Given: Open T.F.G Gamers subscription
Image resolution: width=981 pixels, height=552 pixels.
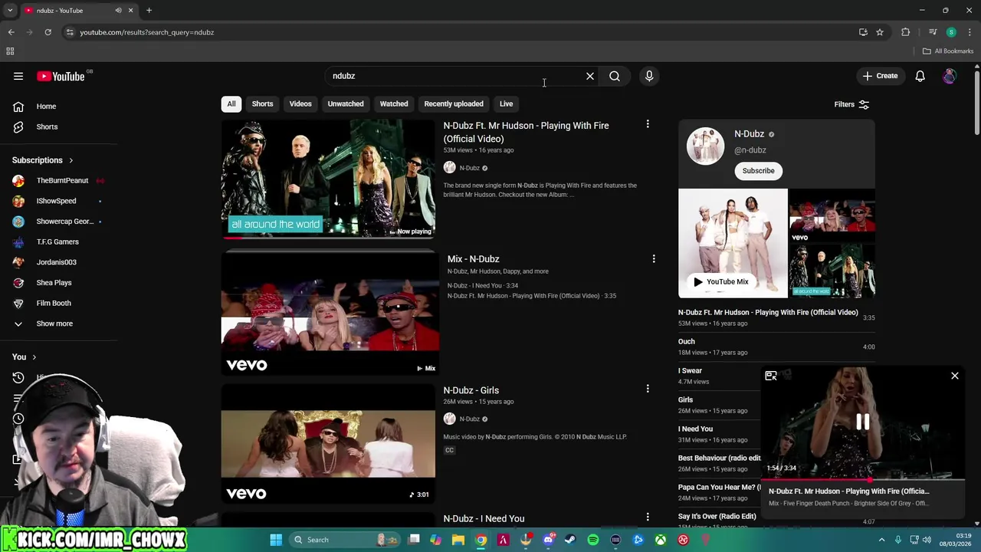Looking at the screenshot, I should click(x=58, y=242).
